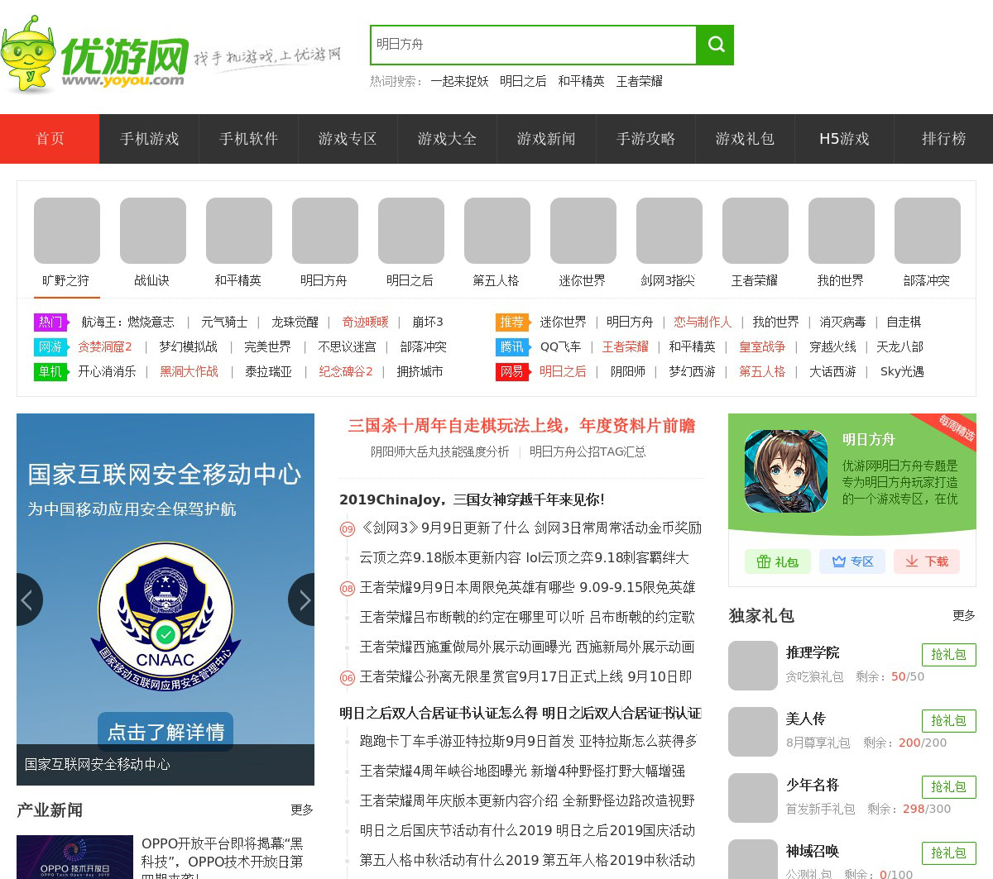This screenshot has width=993, height=879.
Task: Open the 手机游戏 navigation tab
Action: pyautogui.click(x=149, y=139)
